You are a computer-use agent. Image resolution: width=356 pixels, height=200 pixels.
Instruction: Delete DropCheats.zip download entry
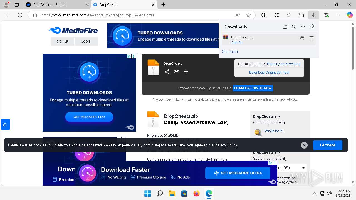[311, 38]
